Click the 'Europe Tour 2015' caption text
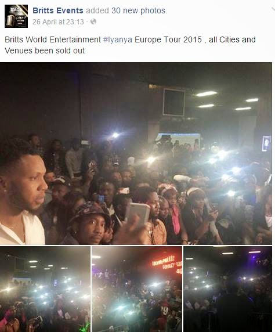The image size is (275, 332). (x=168, y=39)
